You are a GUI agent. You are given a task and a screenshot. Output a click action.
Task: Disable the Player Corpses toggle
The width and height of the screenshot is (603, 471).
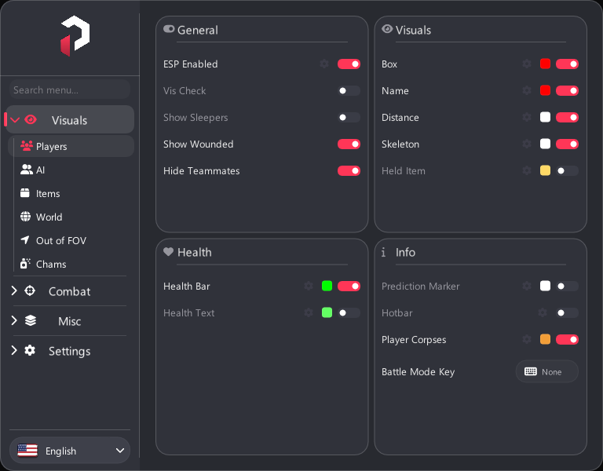pos(567,339)
